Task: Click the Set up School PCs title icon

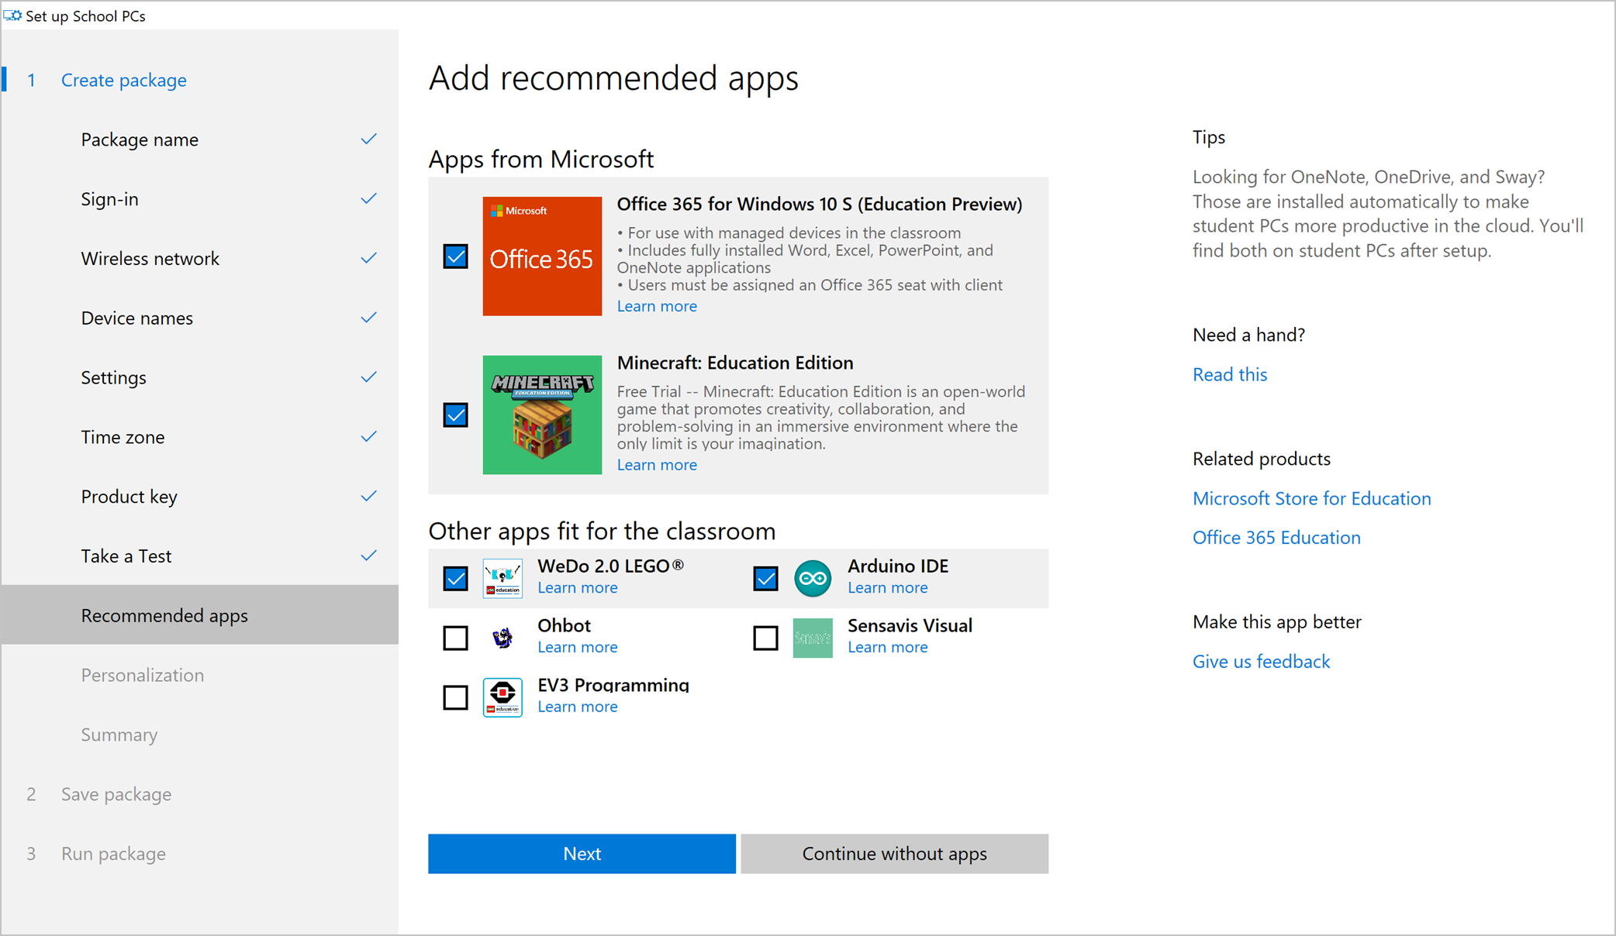Action: (x=12, y=15)
